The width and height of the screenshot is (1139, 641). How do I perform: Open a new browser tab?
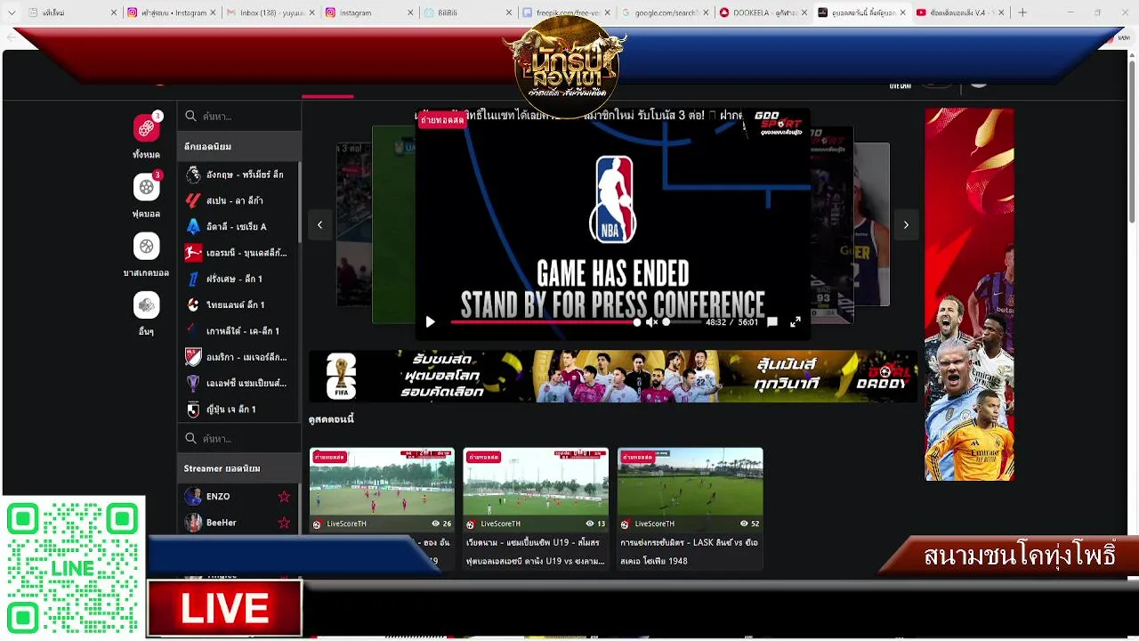[x=1022, y=12]
